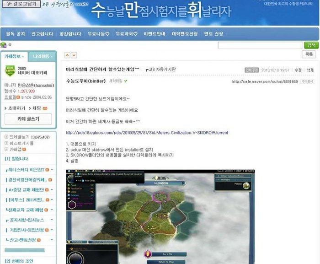
Task: Open the cafe.naver.com/suhui post URL
Action: (265, 82)
